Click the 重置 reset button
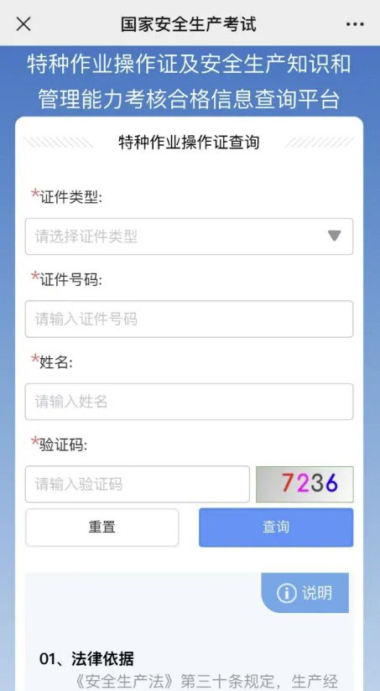This screenshot has height=691, width=380. click(x=102, y=527)
